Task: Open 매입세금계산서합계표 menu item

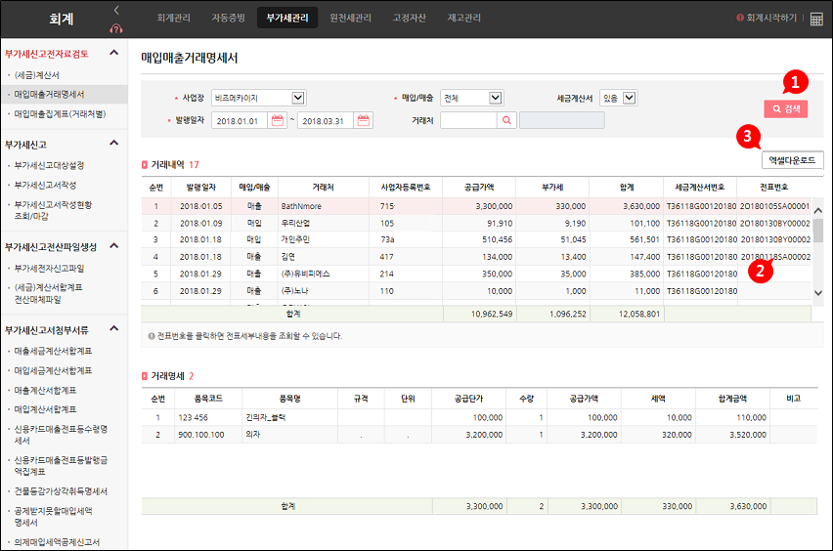Action: [x=53, y=370]
